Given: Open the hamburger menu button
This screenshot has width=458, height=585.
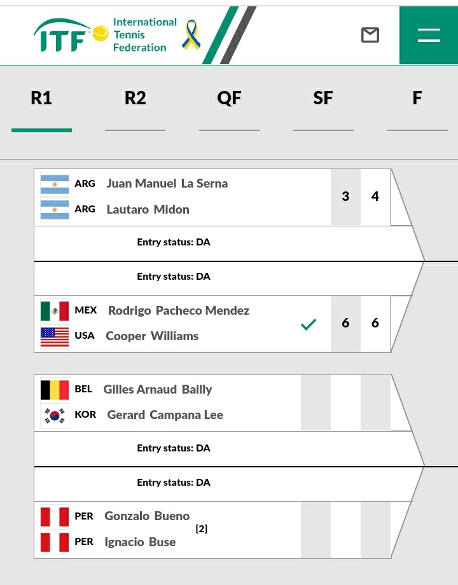Looking at the screenshot, I should 429,35.
